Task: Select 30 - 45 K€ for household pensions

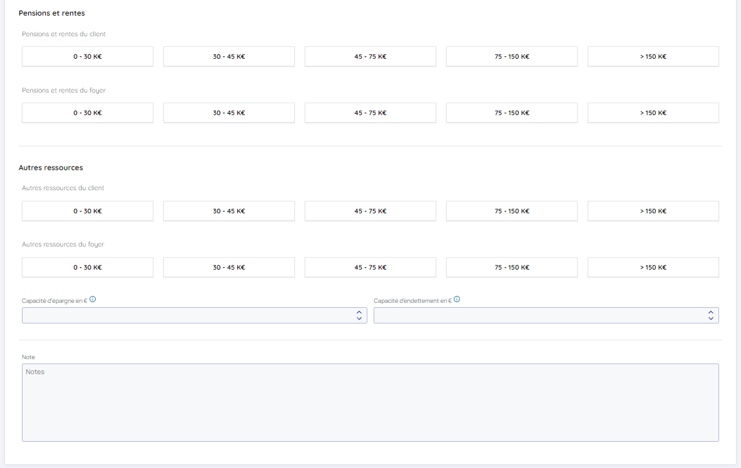Action: point(228,113)
